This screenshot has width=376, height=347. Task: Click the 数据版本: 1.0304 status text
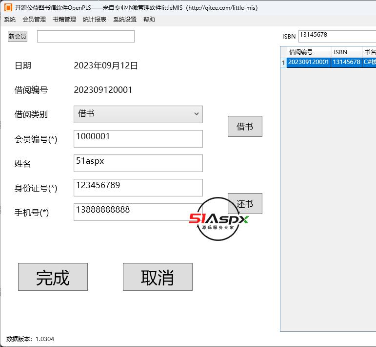(x=30, y=339)
